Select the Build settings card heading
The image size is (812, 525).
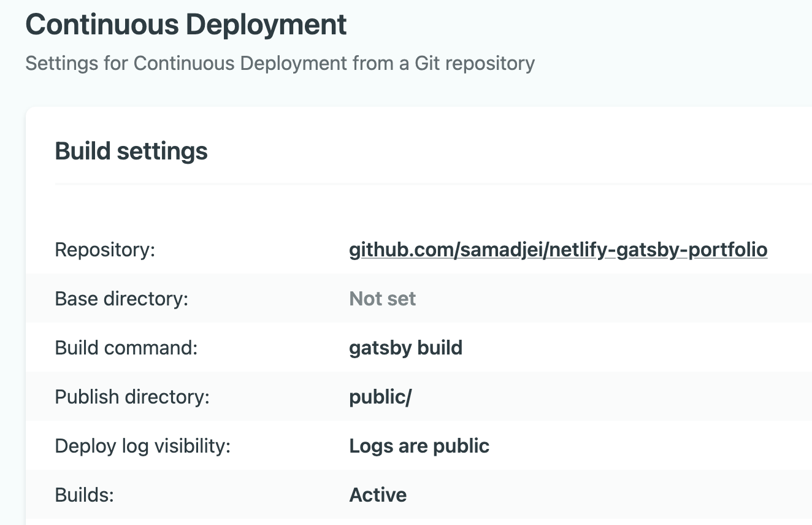pyautogui.click(x=131, y=151)
